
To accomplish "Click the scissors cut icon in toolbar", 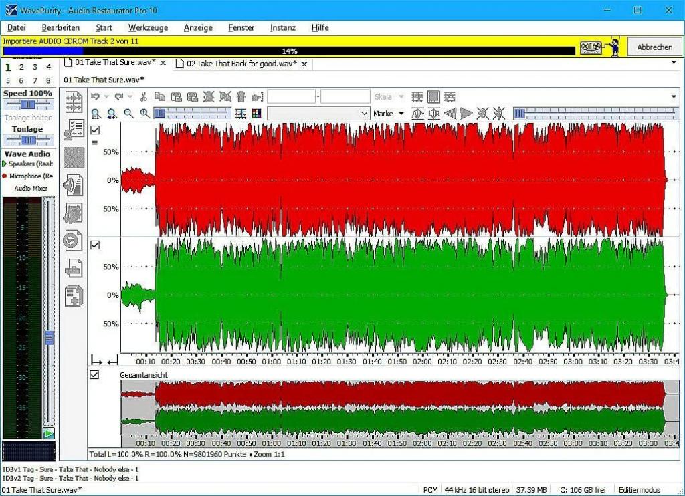I will click(143, 97).
